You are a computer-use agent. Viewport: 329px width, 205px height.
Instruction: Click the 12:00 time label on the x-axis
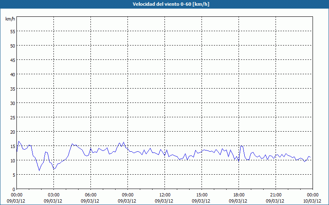click(x=165, y=195)
